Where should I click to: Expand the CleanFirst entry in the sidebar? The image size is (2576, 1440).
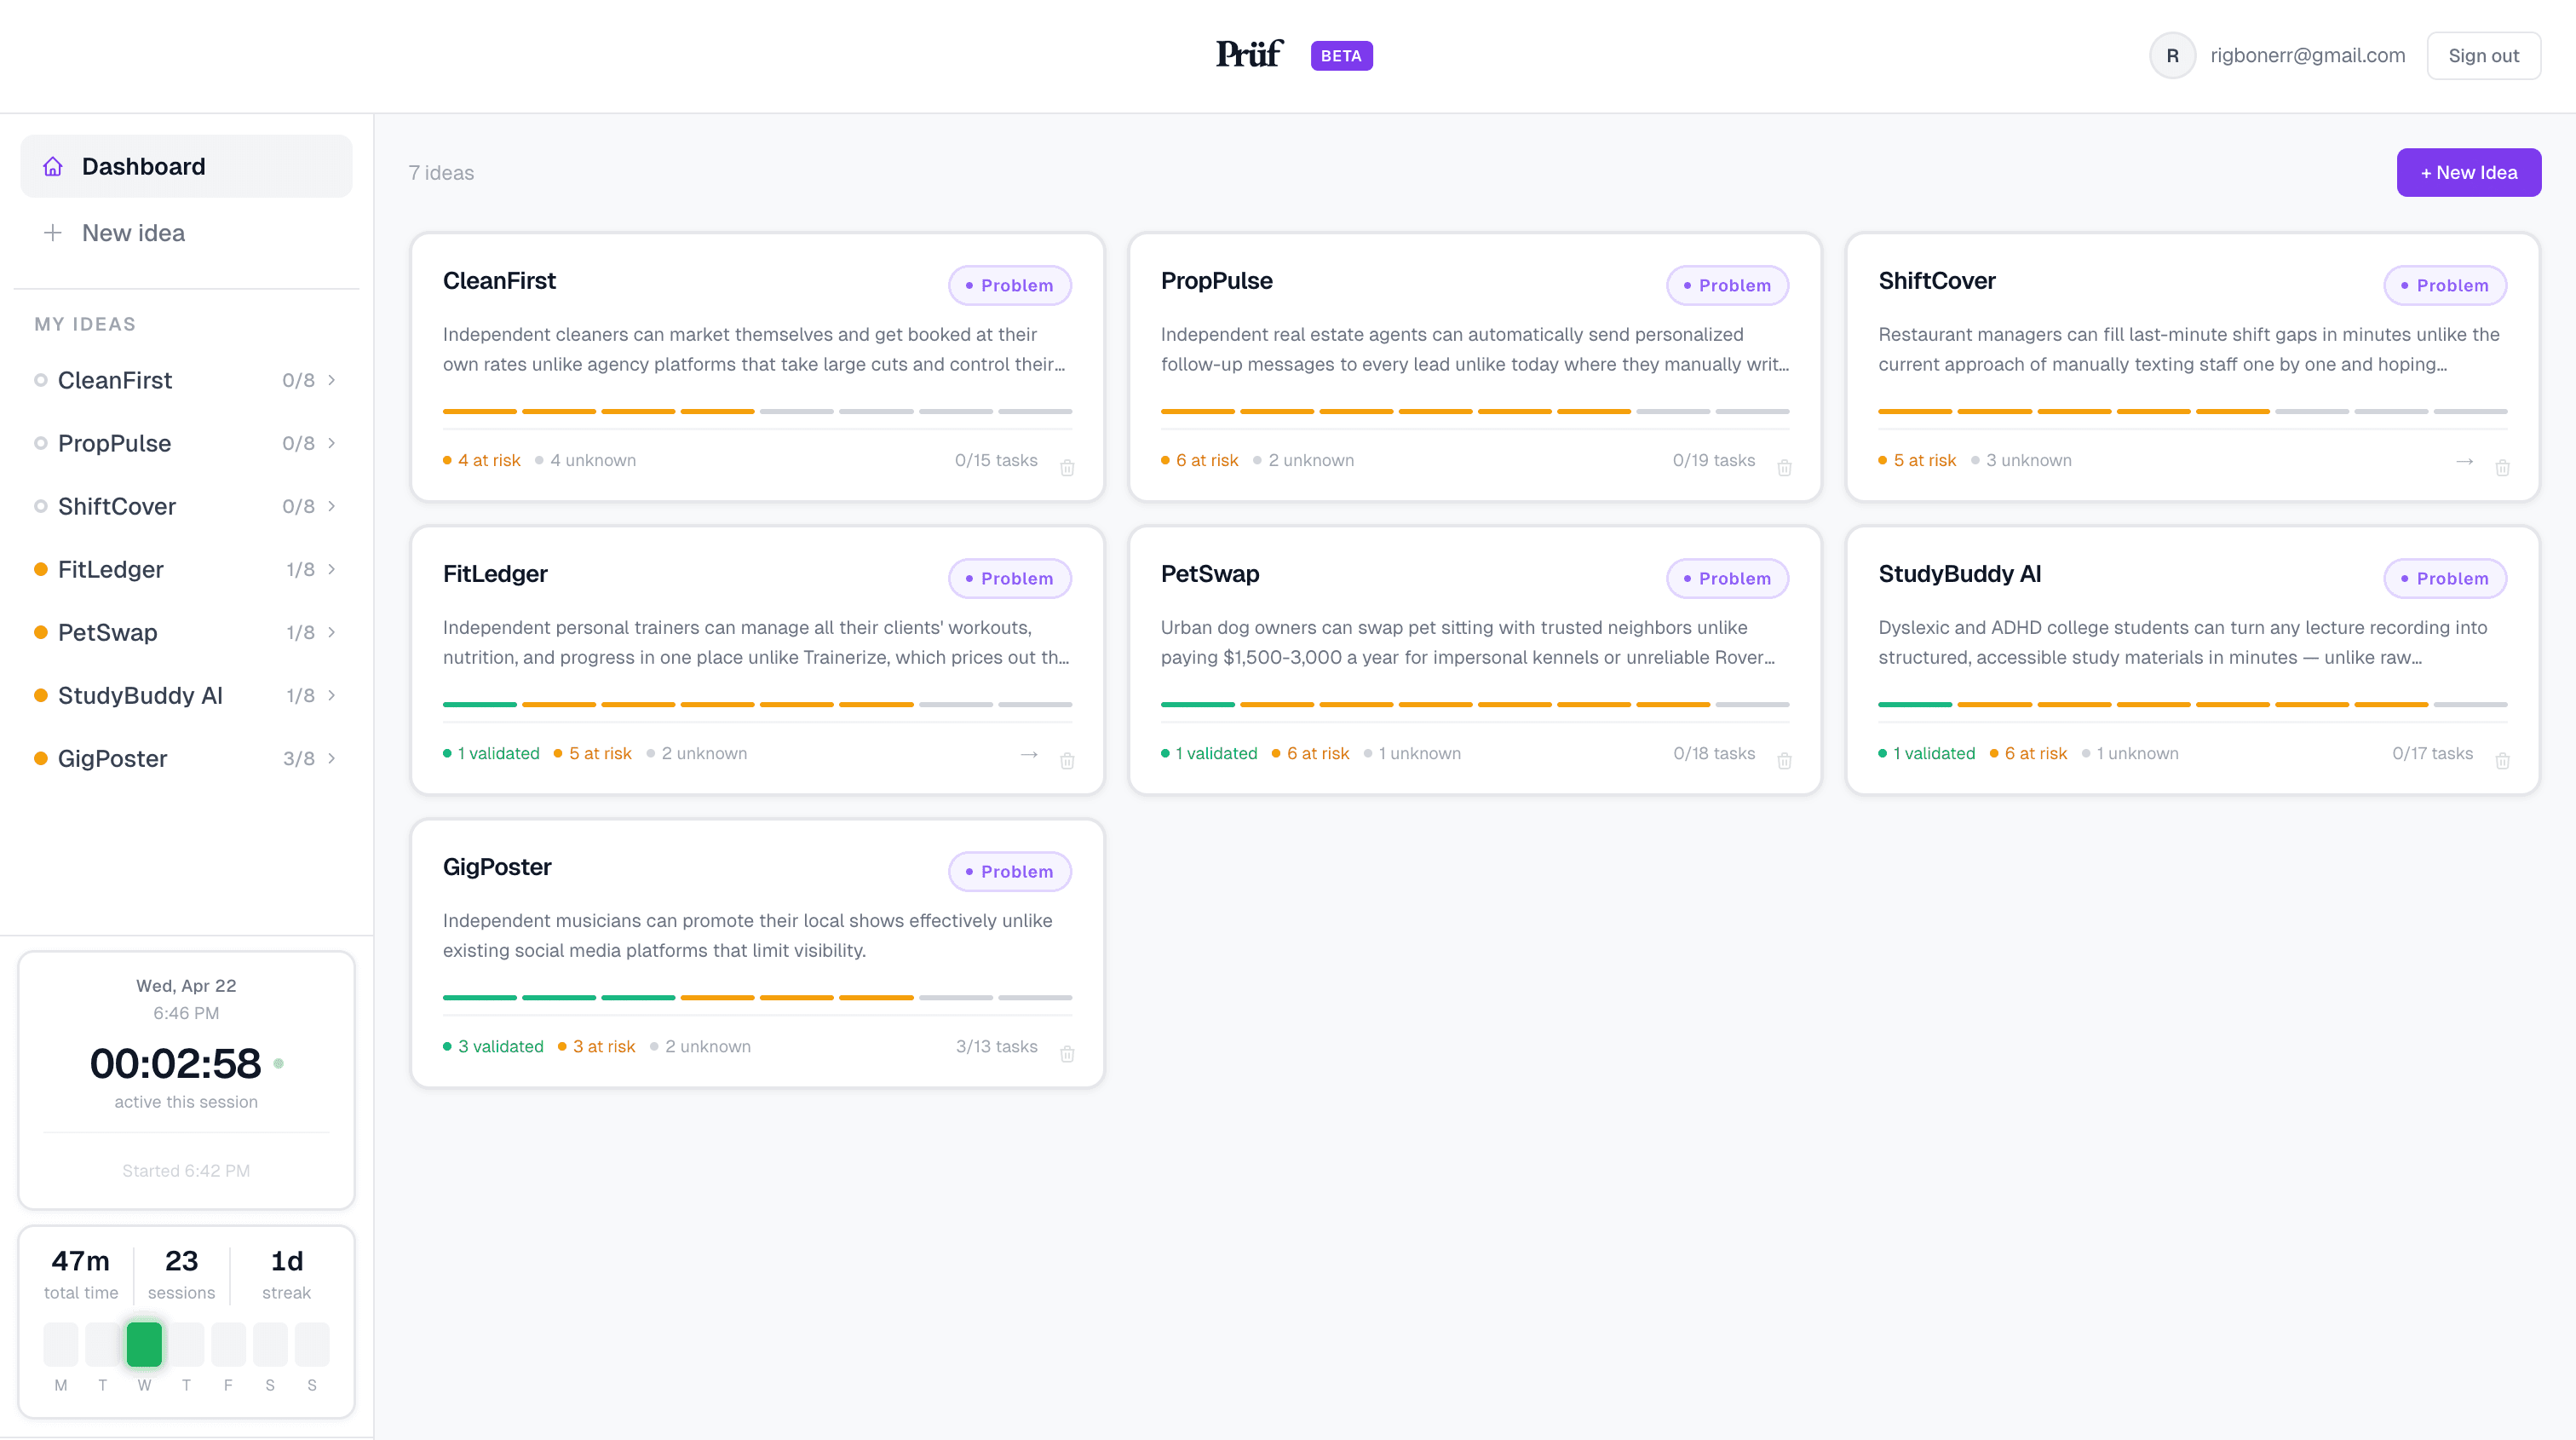click(x=332, y=380)
